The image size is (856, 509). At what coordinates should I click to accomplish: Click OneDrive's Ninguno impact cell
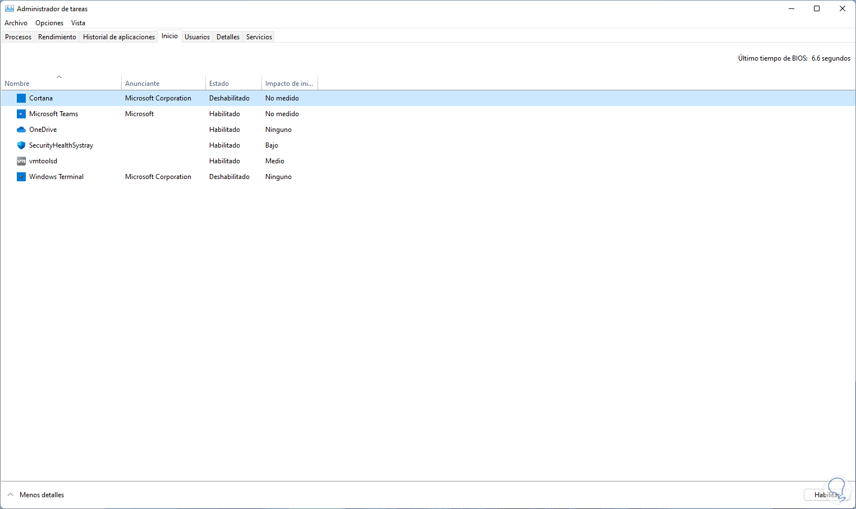coord(278,130)
